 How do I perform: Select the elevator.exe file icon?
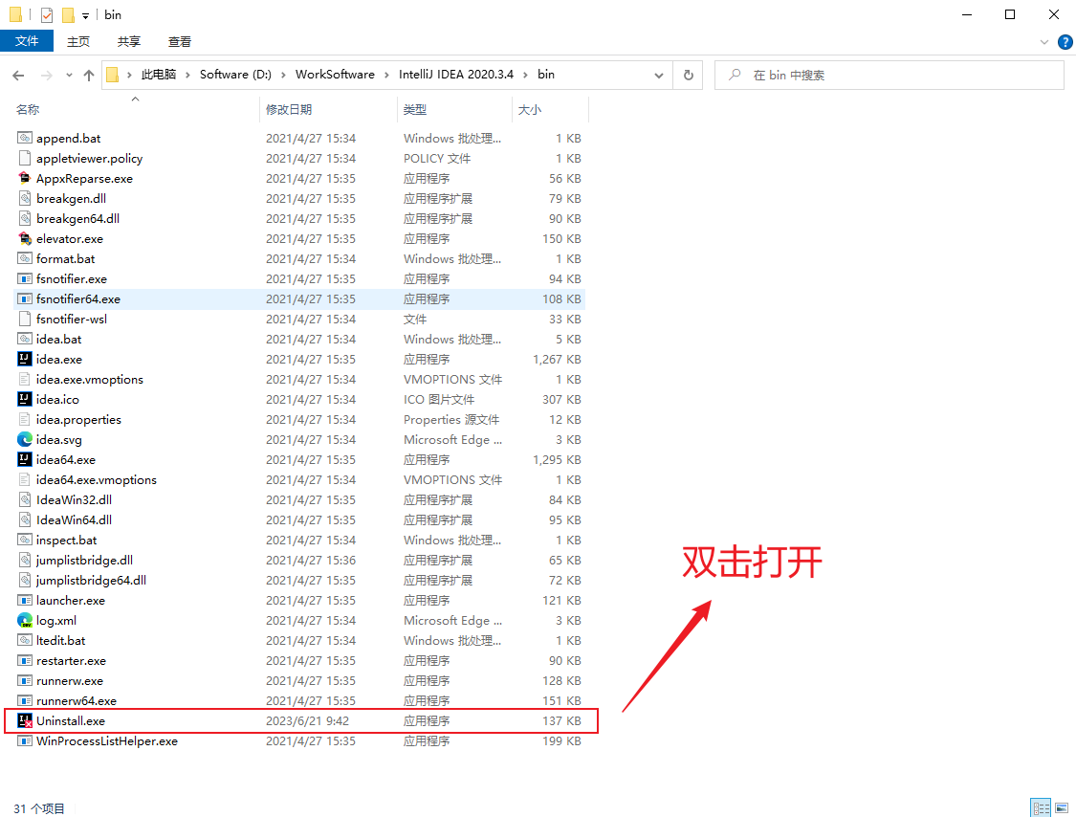(x=25, y=239)
